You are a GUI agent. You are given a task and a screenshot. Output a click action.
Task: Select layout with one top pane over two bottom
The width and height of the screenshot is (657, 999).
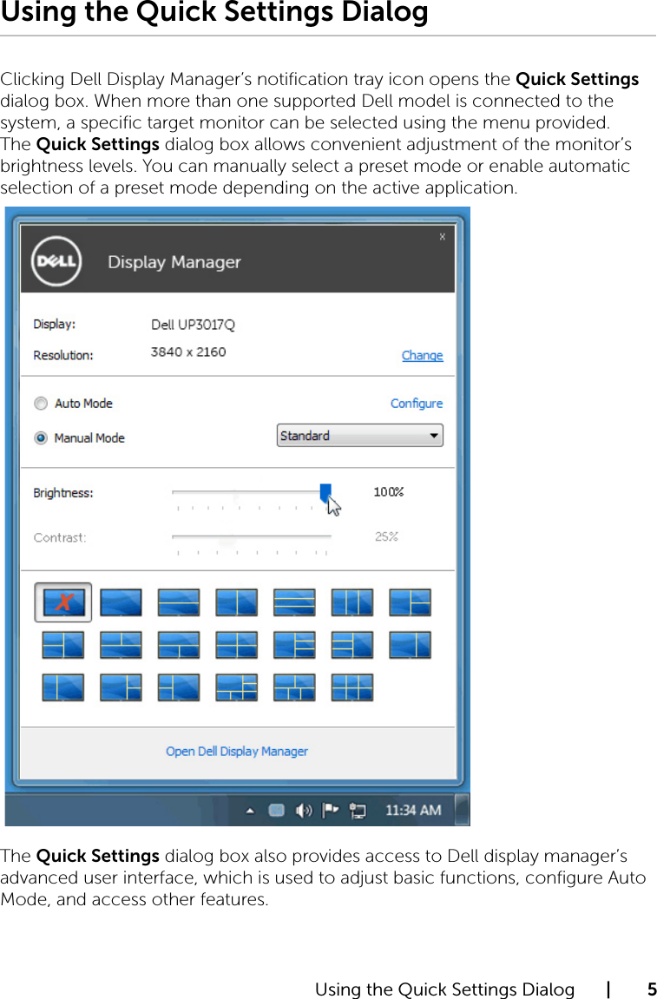[179, 645]
